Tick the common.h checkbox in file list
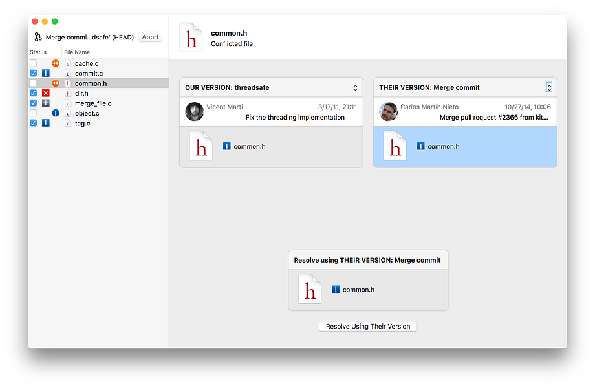 [x=34, y=83]
